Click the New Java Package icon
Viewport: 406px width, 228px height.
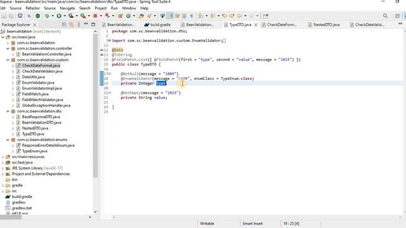coord(121,16)
